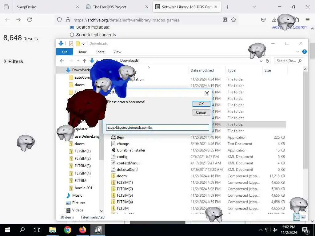Bookmark this page with the star icon
The image size is (315, 236).
click(233, 20)
